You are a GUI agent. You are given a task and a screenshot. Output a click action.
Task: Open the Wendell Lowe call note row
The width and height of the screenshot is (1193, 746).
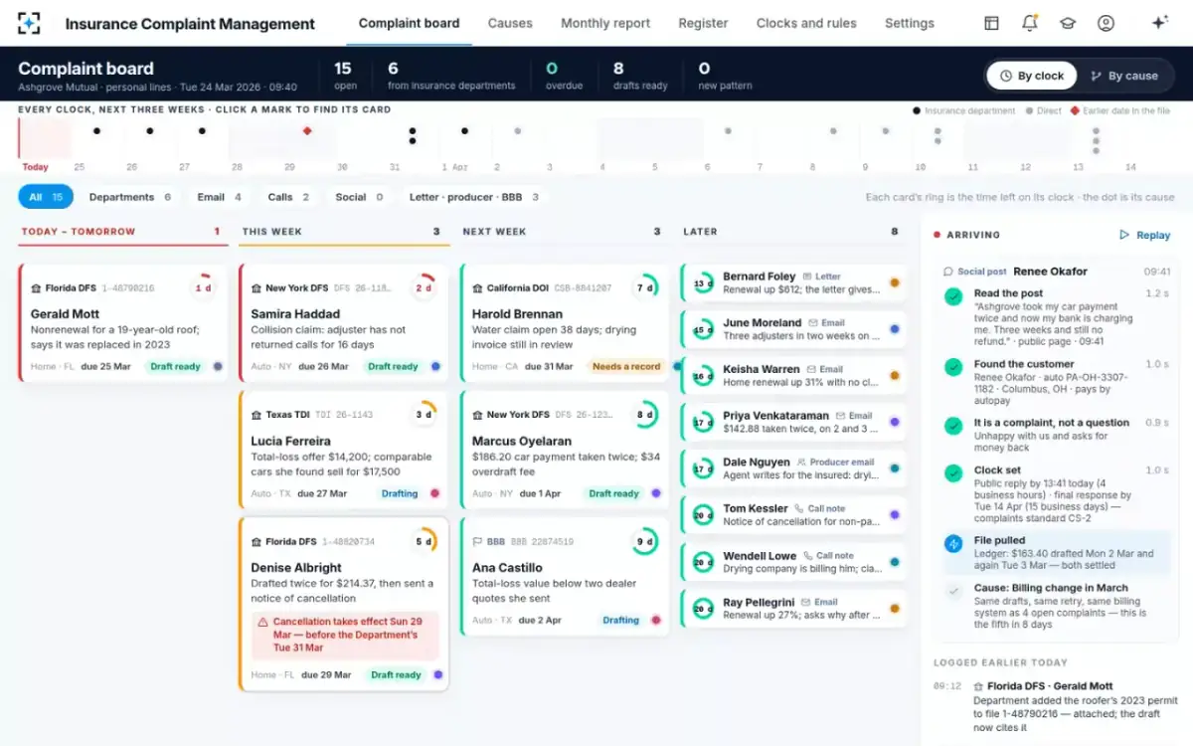coord(794,561)
